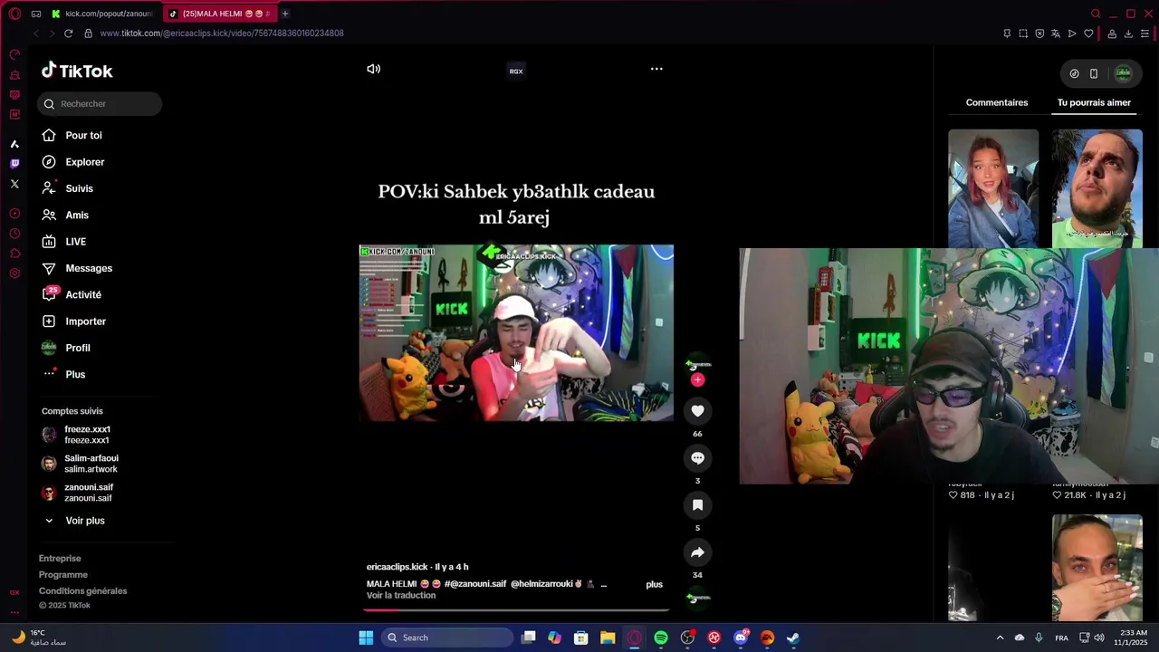Pin the page with the pin icon
The image size is (1159, 652).
point(1007,34)
